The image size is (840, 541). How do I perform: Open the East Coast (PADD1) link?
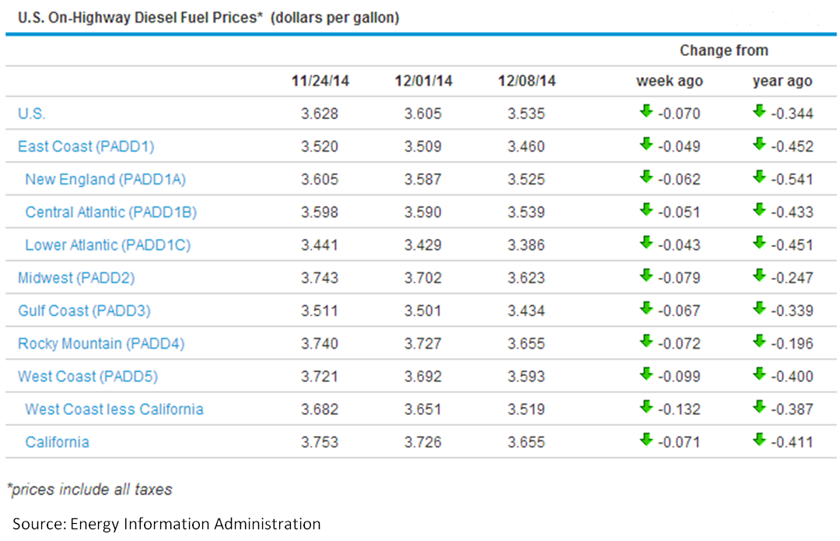pyautogui.click(x=86, y=146)
